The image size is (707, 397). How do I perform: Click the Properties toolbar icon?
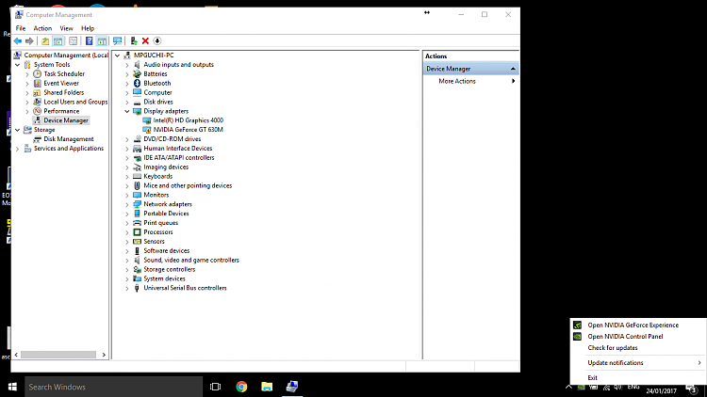coord(73,41)
